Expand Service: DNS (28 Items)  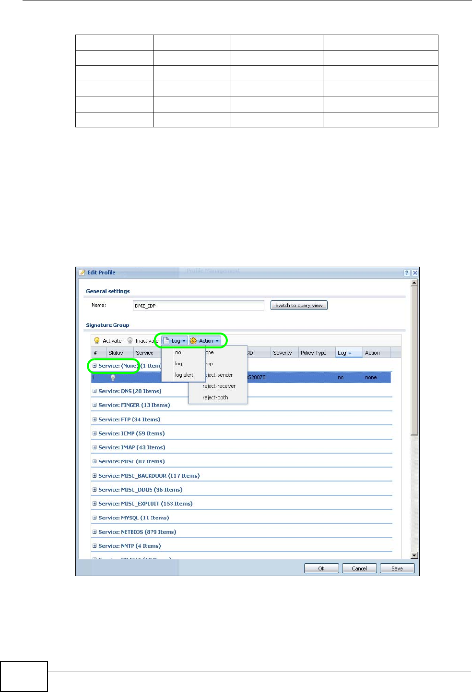(94, 391)
